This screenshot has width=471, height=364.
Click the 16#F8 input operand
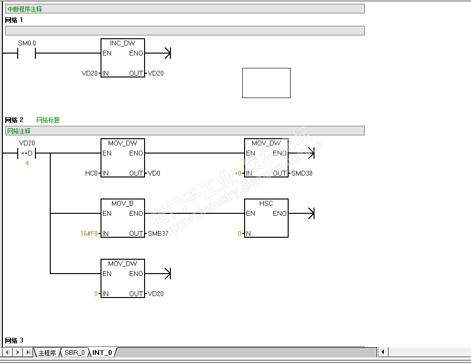pos(89,233)
